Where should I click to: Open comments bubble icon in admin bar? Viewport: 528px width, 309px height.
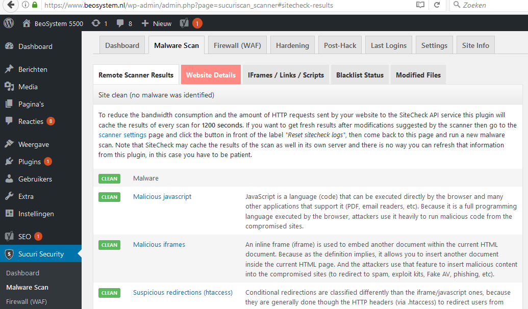(x=120, y=23)
